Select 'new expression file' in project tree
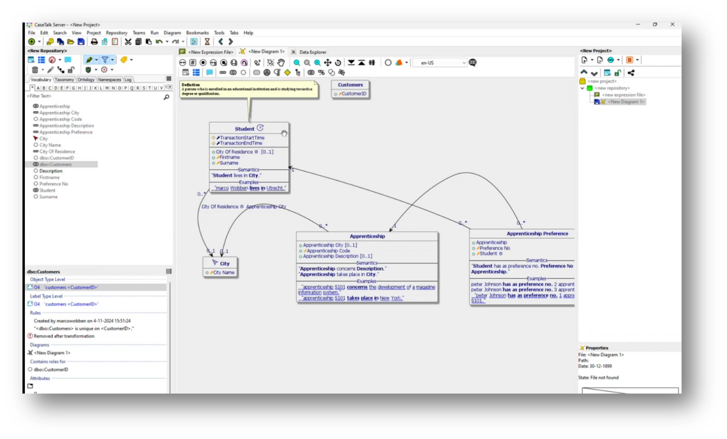 pyautogui.click(x=623, y=95)
